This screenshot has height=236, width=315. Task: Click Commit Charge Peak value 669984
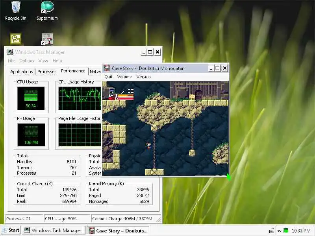coord(70,201)
